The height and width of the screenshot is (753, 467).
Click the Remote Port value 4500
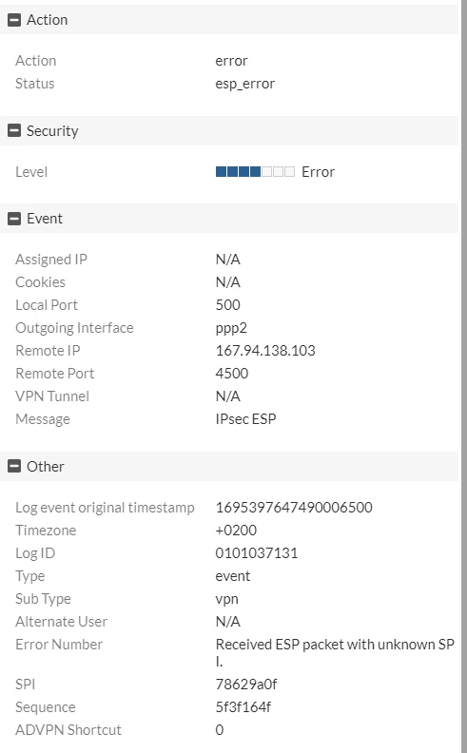click(231, 374)
